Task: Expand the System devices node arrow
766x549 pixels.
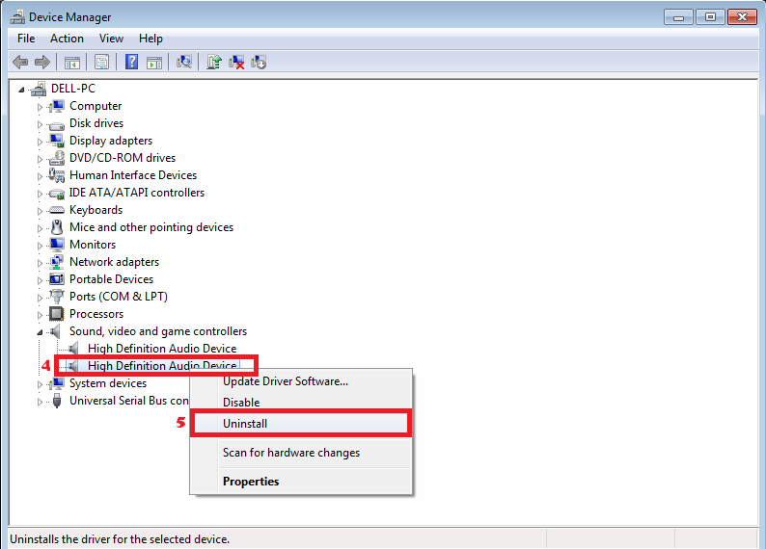Action: pos(41,384)
